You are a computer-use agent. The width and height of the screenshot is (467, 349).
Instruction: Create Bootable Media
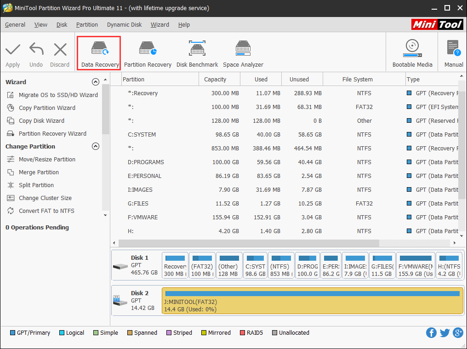point(412,54)
